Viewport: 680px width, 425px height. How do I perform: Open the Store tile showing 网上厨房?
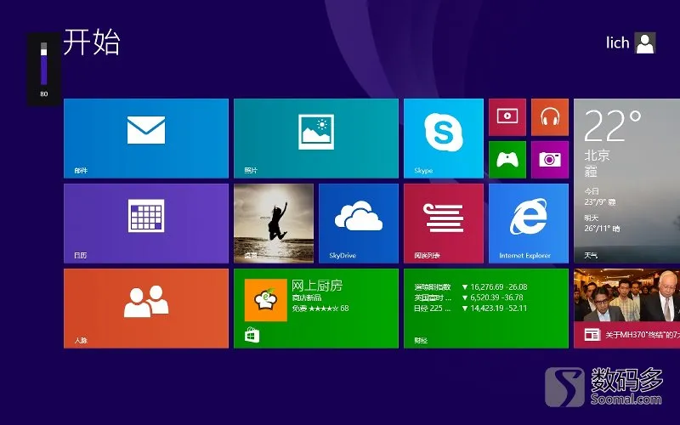(316, 309)
